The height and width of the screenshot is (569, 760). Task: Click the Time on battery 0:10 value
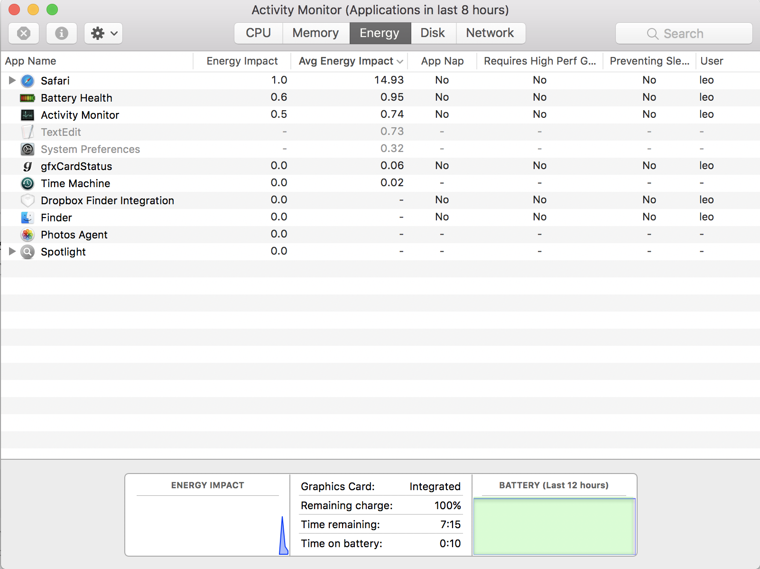(450, 543)
